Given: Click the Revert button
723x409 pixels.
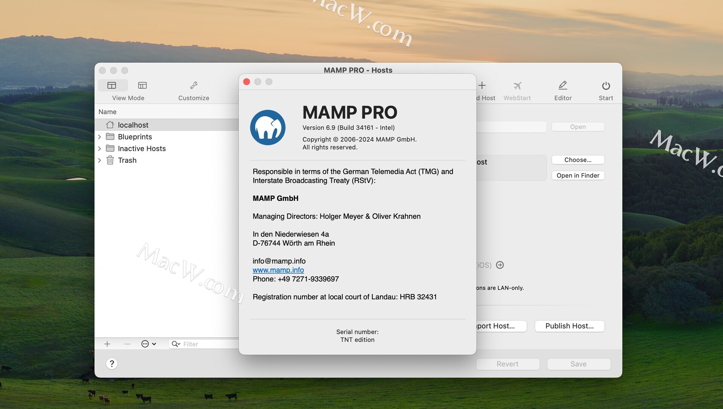Looking at the screenshot, I should coord(508,364).
